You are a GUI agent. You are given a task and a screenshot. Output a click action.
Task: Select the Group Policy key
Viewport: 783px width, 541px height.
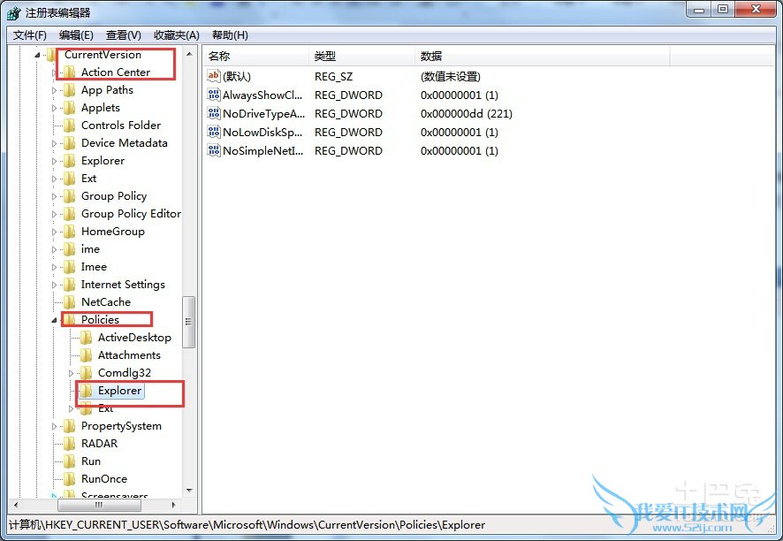click(x=114, y=196)
